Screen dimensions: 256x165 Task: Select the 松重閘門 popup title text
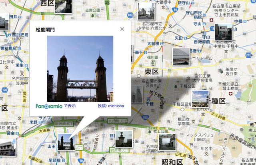click(x=45, y=30)
